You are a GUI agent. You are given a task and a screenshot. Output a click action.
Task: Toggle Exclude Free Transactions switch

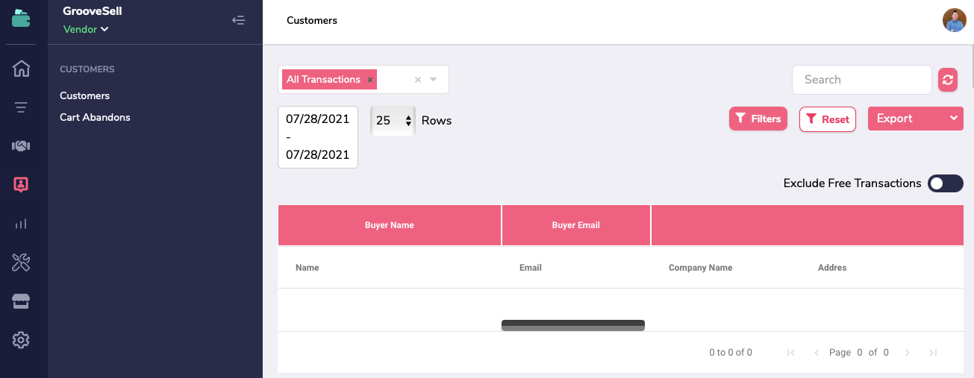[x=945, y=183]
